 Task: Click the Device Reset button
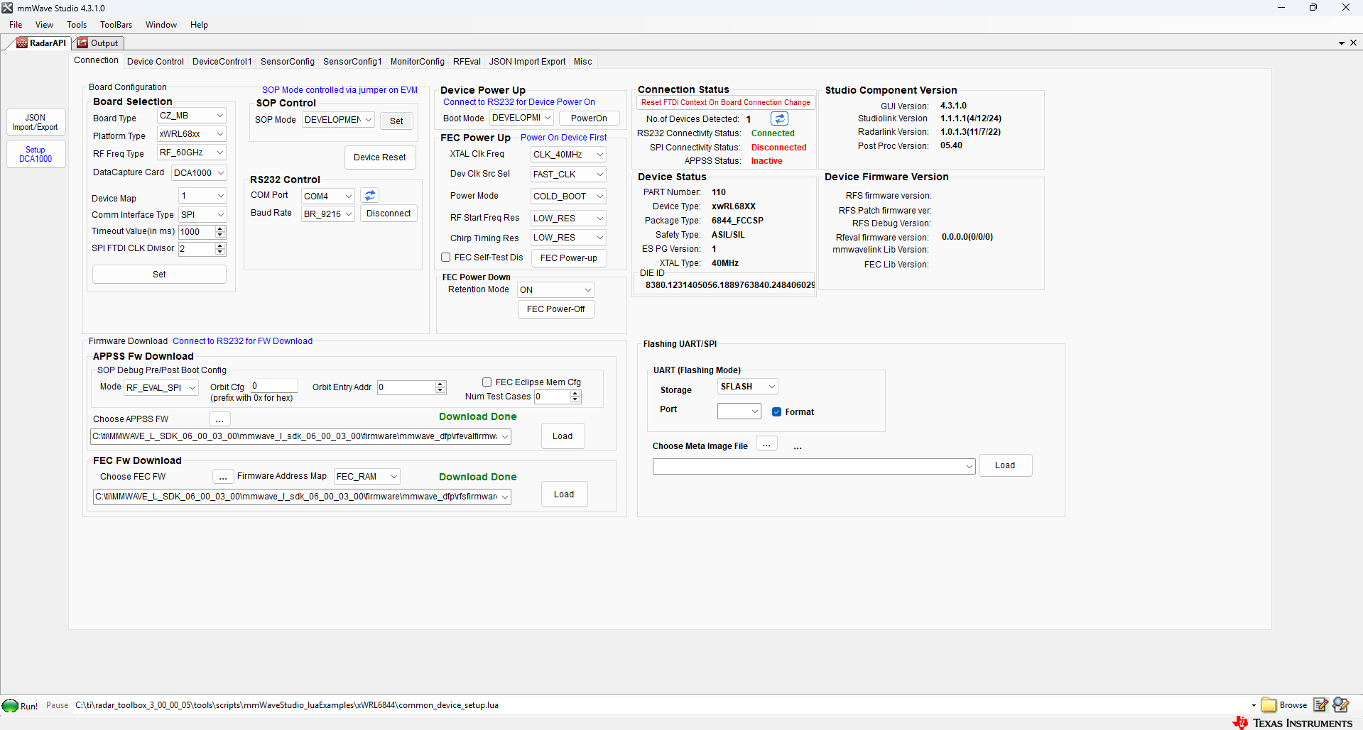pos(380,157)
